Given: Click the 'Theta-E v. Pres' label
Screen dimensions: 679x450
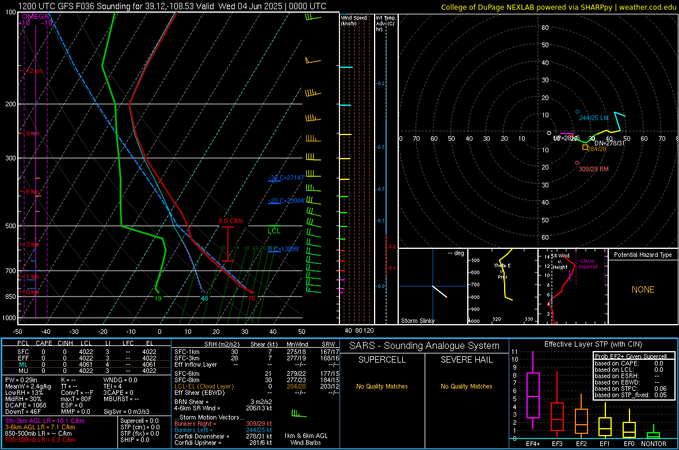Looking at the screenshot, I should click(502, 271).
